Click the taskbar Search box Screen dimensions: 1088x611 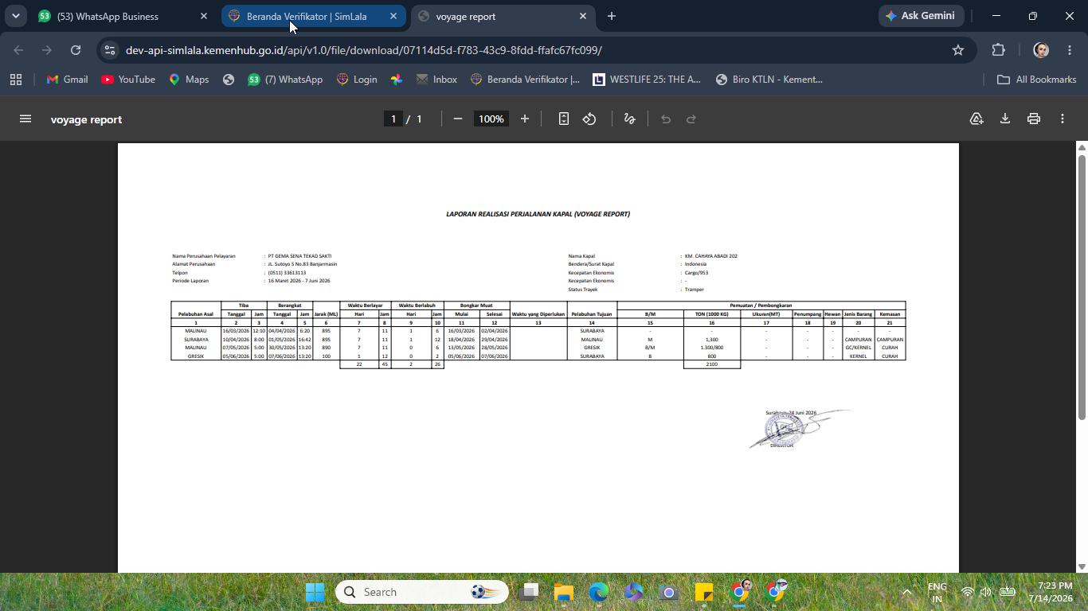pyautogui.click(x=421, y=592)
